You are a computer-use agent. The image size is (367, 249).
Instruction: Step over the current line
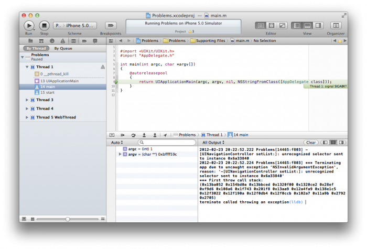(x=133, y=135)
